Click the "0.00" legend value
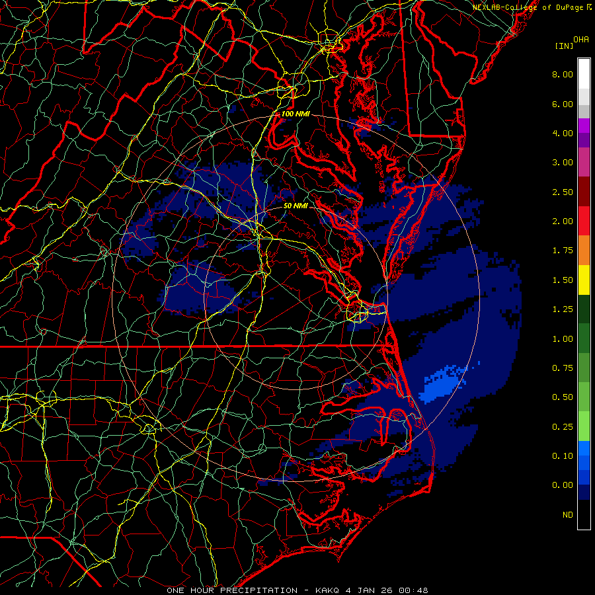The width and height of the screenshot is (595, 595). pos(563,485)
